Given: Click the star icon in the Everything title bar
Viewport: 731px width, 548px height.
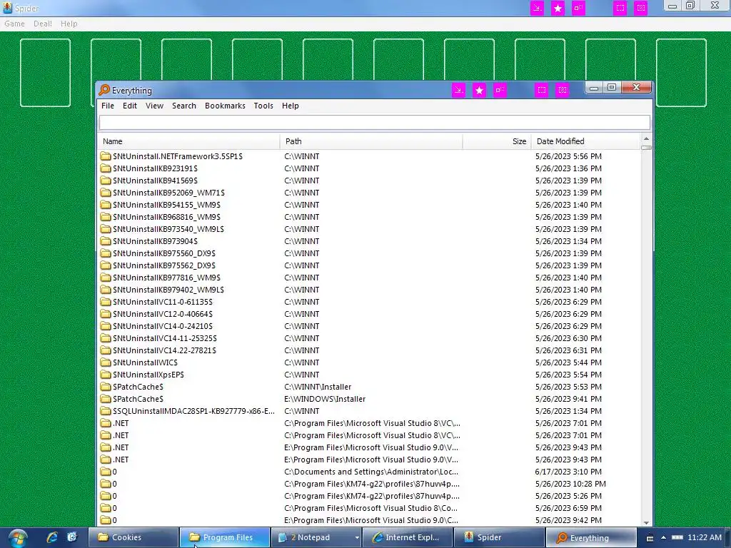Looking at the screenshot, I should pos(479,90).
